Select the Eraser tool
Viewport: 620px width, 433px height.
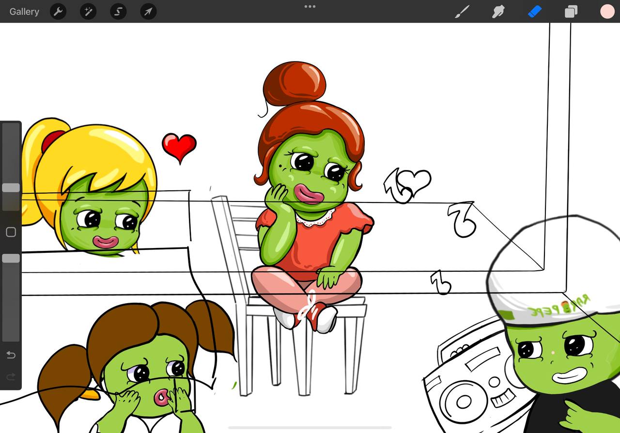pyautogui.click(x=534, y=12)
